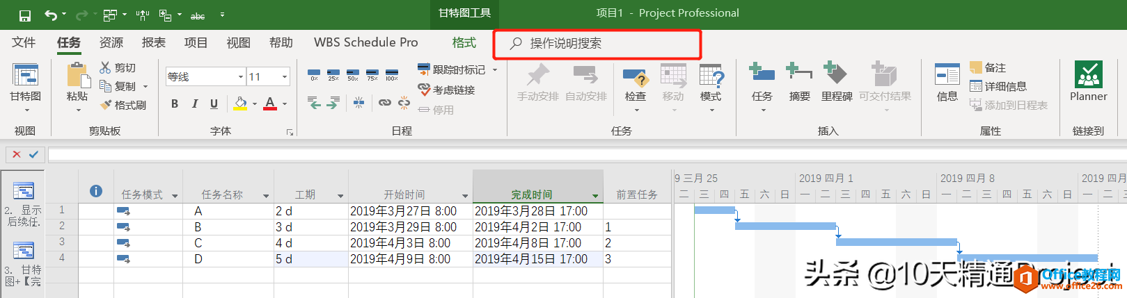Select 显示后续任务 view in sidebar
This screenshot has width=1127, height=298.
point(23,202)
